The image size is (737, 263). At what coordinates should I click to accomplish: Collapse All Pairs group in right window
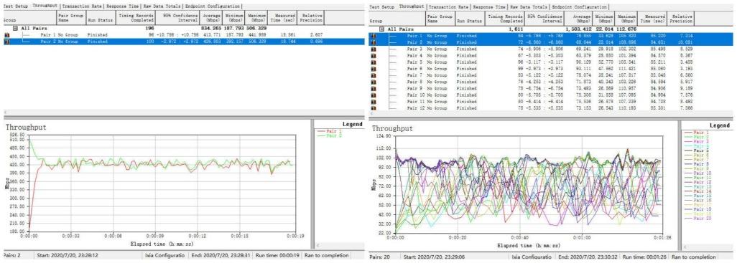click(382, 29)
